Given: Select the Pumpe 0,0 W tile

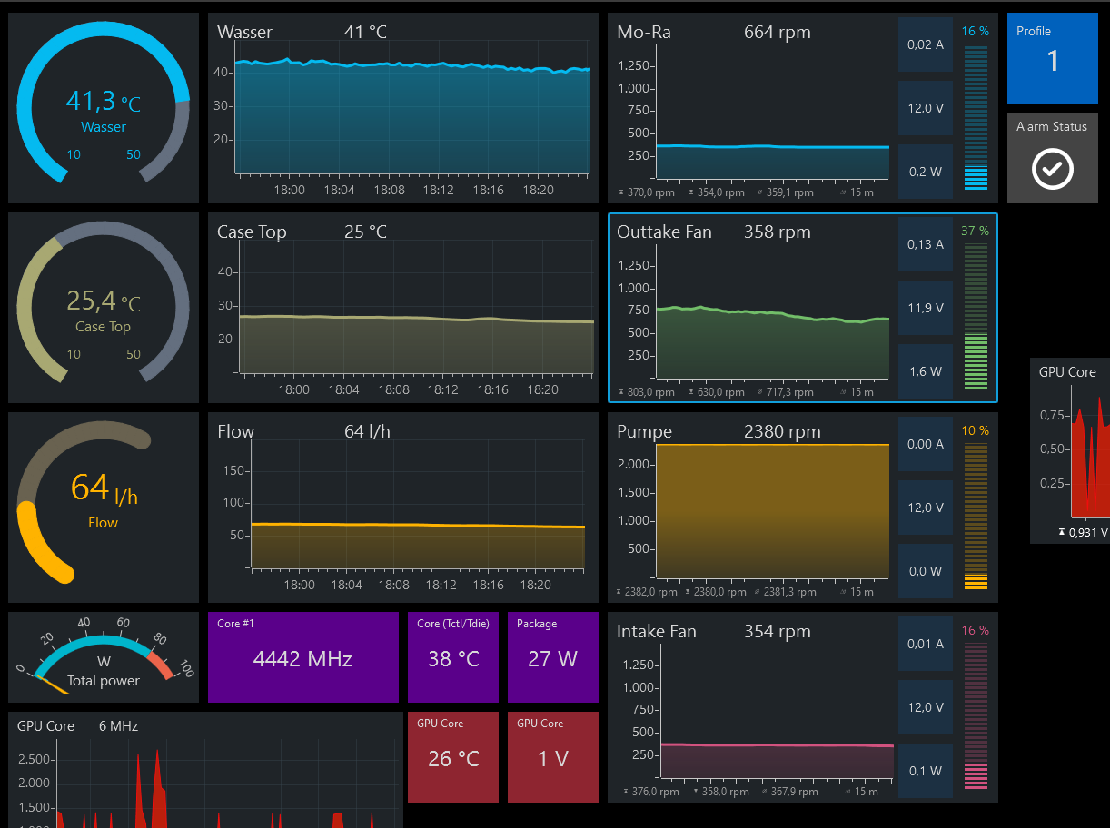Looking at the screenshot, I should click(x=926, y=571).
